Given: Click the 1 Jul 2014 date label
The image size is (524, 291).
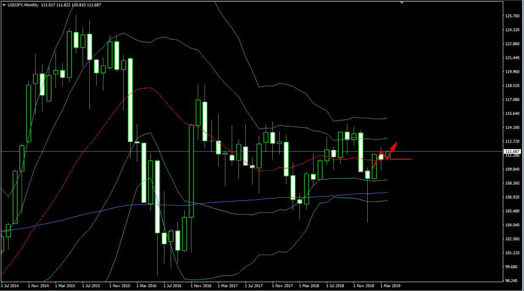Looking at the screenshot, I should point(10,286).
